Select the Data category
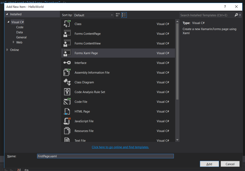This screenshot has width=245, height=171. [20, 32]
